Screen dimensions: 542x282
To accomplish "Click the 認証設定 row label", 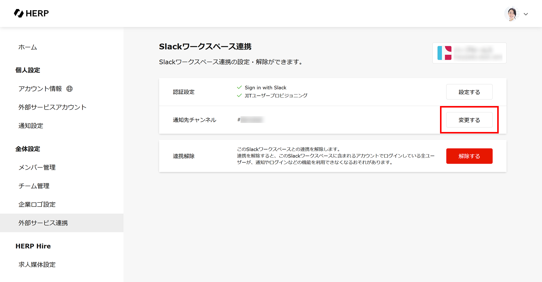I will (184, 92).
